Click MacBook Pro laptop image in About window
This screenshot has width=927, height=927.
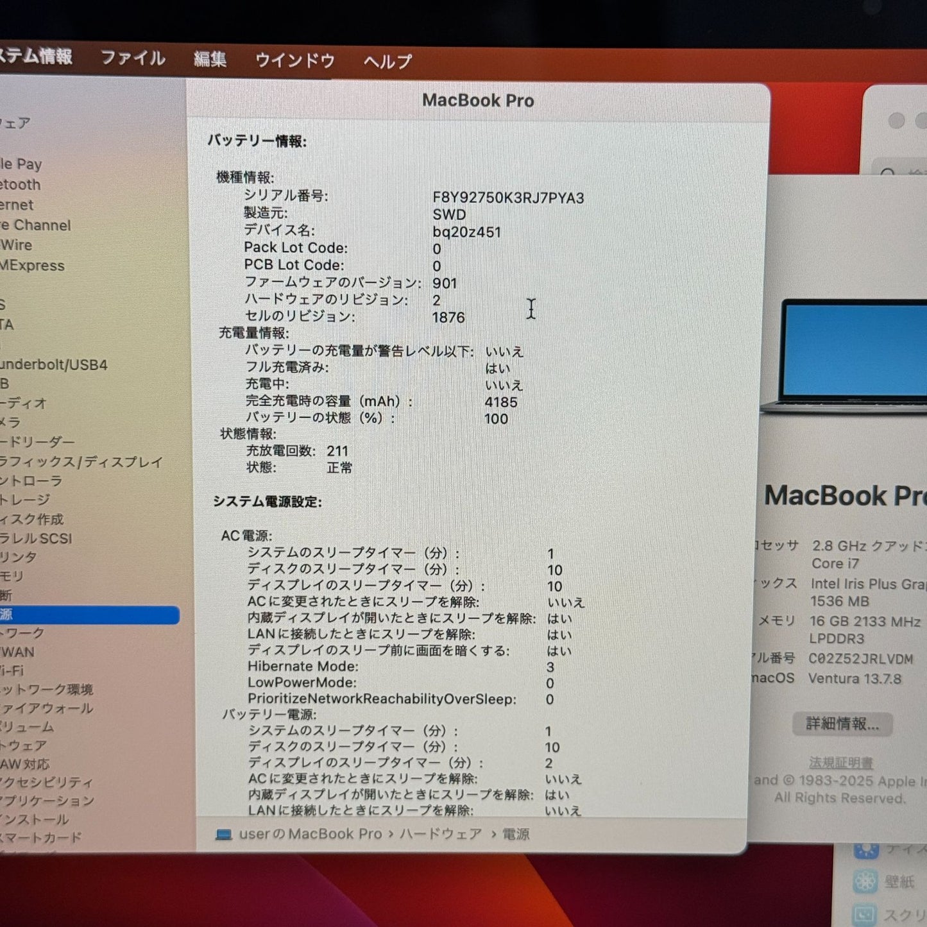tap(846, 356)
